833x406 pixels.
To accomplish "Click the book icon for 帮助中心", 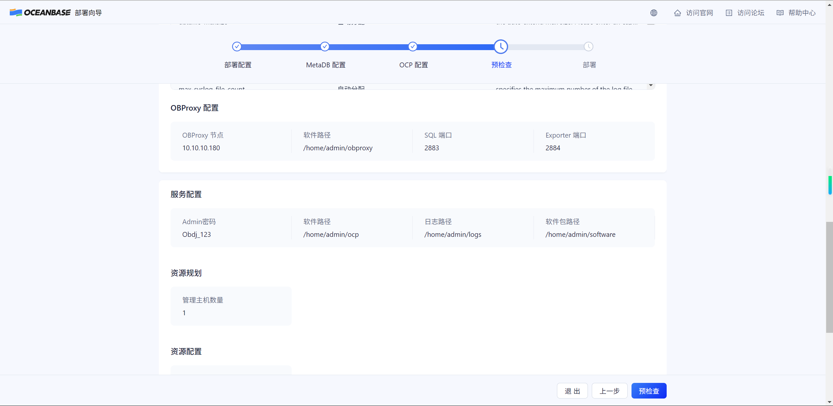I will (x=780, y=13).
